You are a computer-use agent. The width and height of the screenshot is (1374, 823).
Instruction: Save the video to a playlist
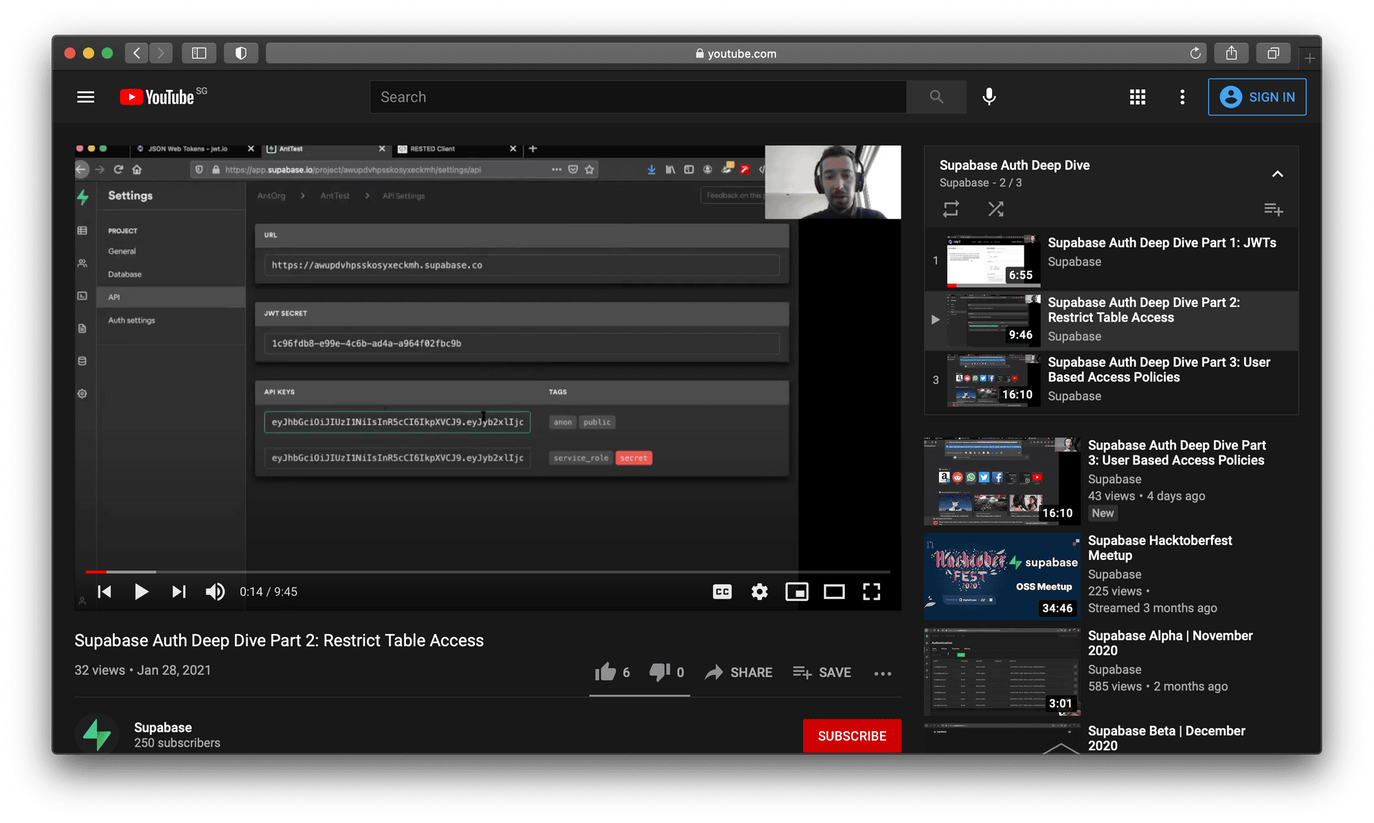coord(822,672)
